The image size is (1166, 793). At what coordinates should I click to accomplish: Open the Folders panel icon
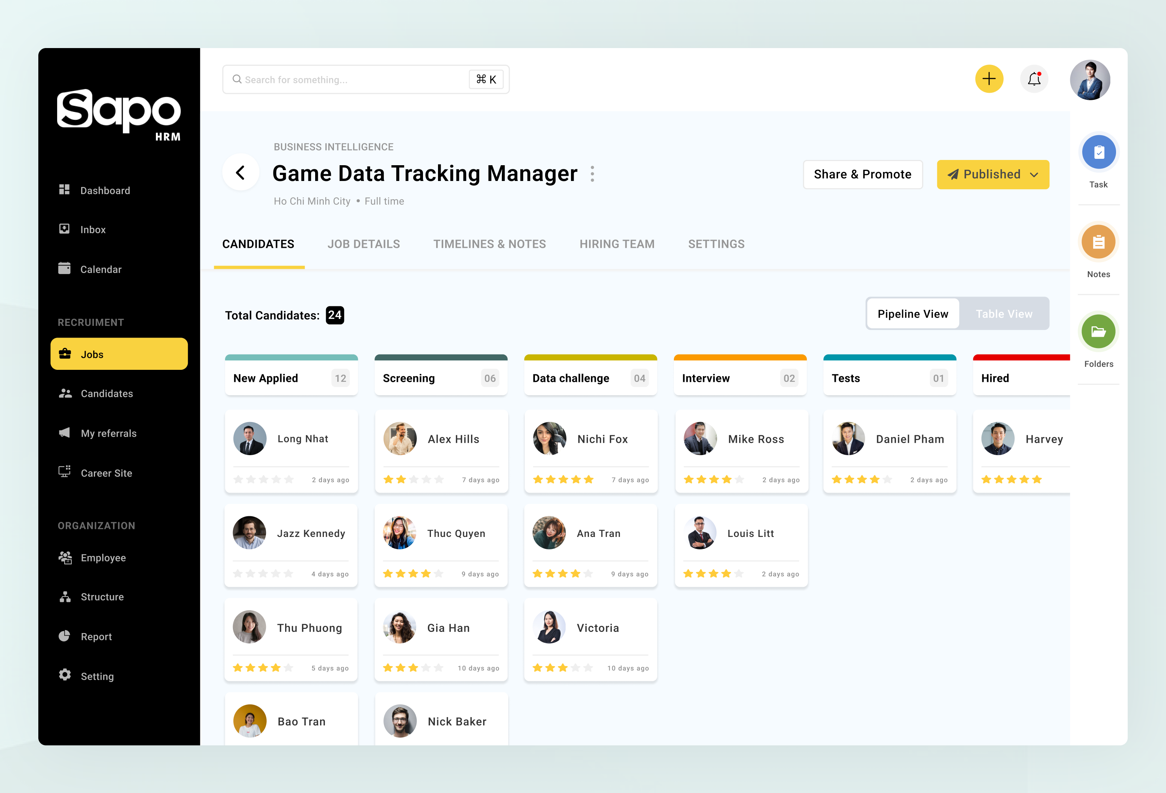click(x=1098, y=332)
